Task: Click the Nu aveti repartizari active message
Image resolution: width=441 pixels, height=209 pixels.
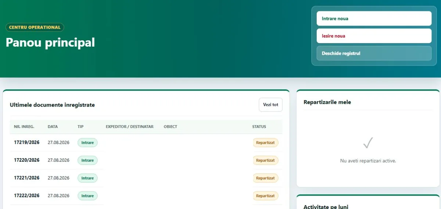Action: [368, 161]
